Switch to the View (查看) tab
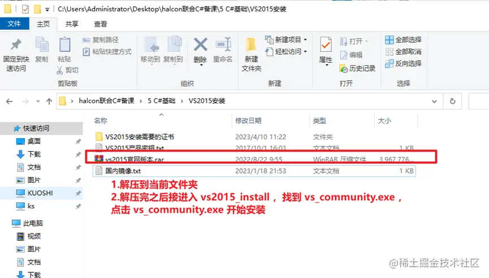 click(x=101, y=24)
